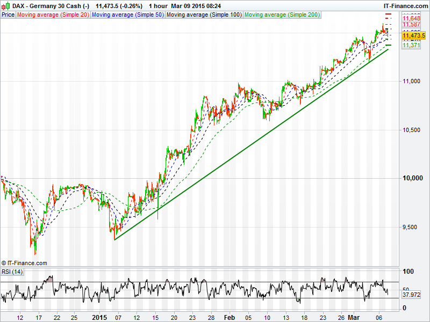Screen dimensions: 430x322
Task: Click the date label 28 on time axis
Action: (x=211, y=318)
